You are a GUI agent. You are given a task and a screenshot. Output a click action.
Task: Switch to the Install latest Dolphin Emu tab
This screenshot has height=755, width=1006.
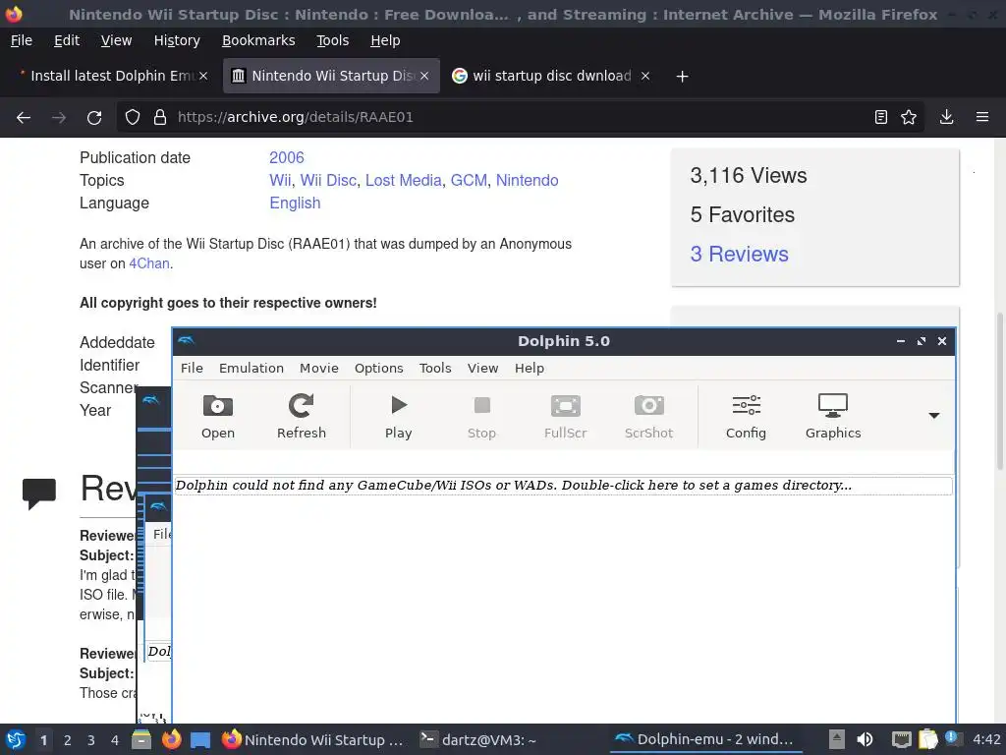112,76
